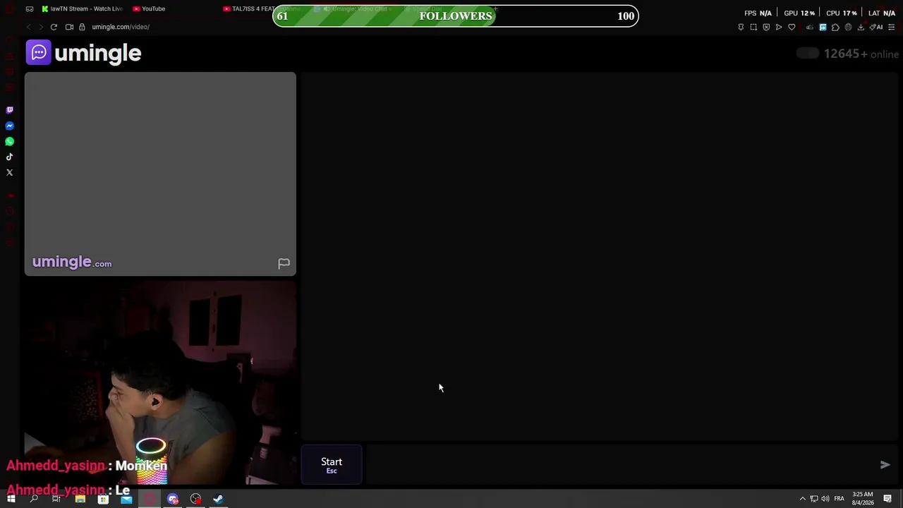Image resolution: width=903 pixels, height=508 pixels.
Task: Open the ad blocker shield icon
Action: 766,27
